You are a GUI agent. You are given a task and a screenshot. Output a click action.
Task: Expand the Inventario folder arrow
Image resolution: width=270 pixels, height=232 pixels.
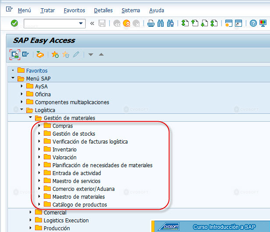point(39,149)
